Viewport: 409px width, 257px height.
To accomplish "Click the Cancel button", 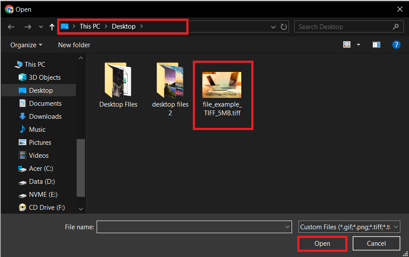I will pyautogui.click(x=376, y=243).
